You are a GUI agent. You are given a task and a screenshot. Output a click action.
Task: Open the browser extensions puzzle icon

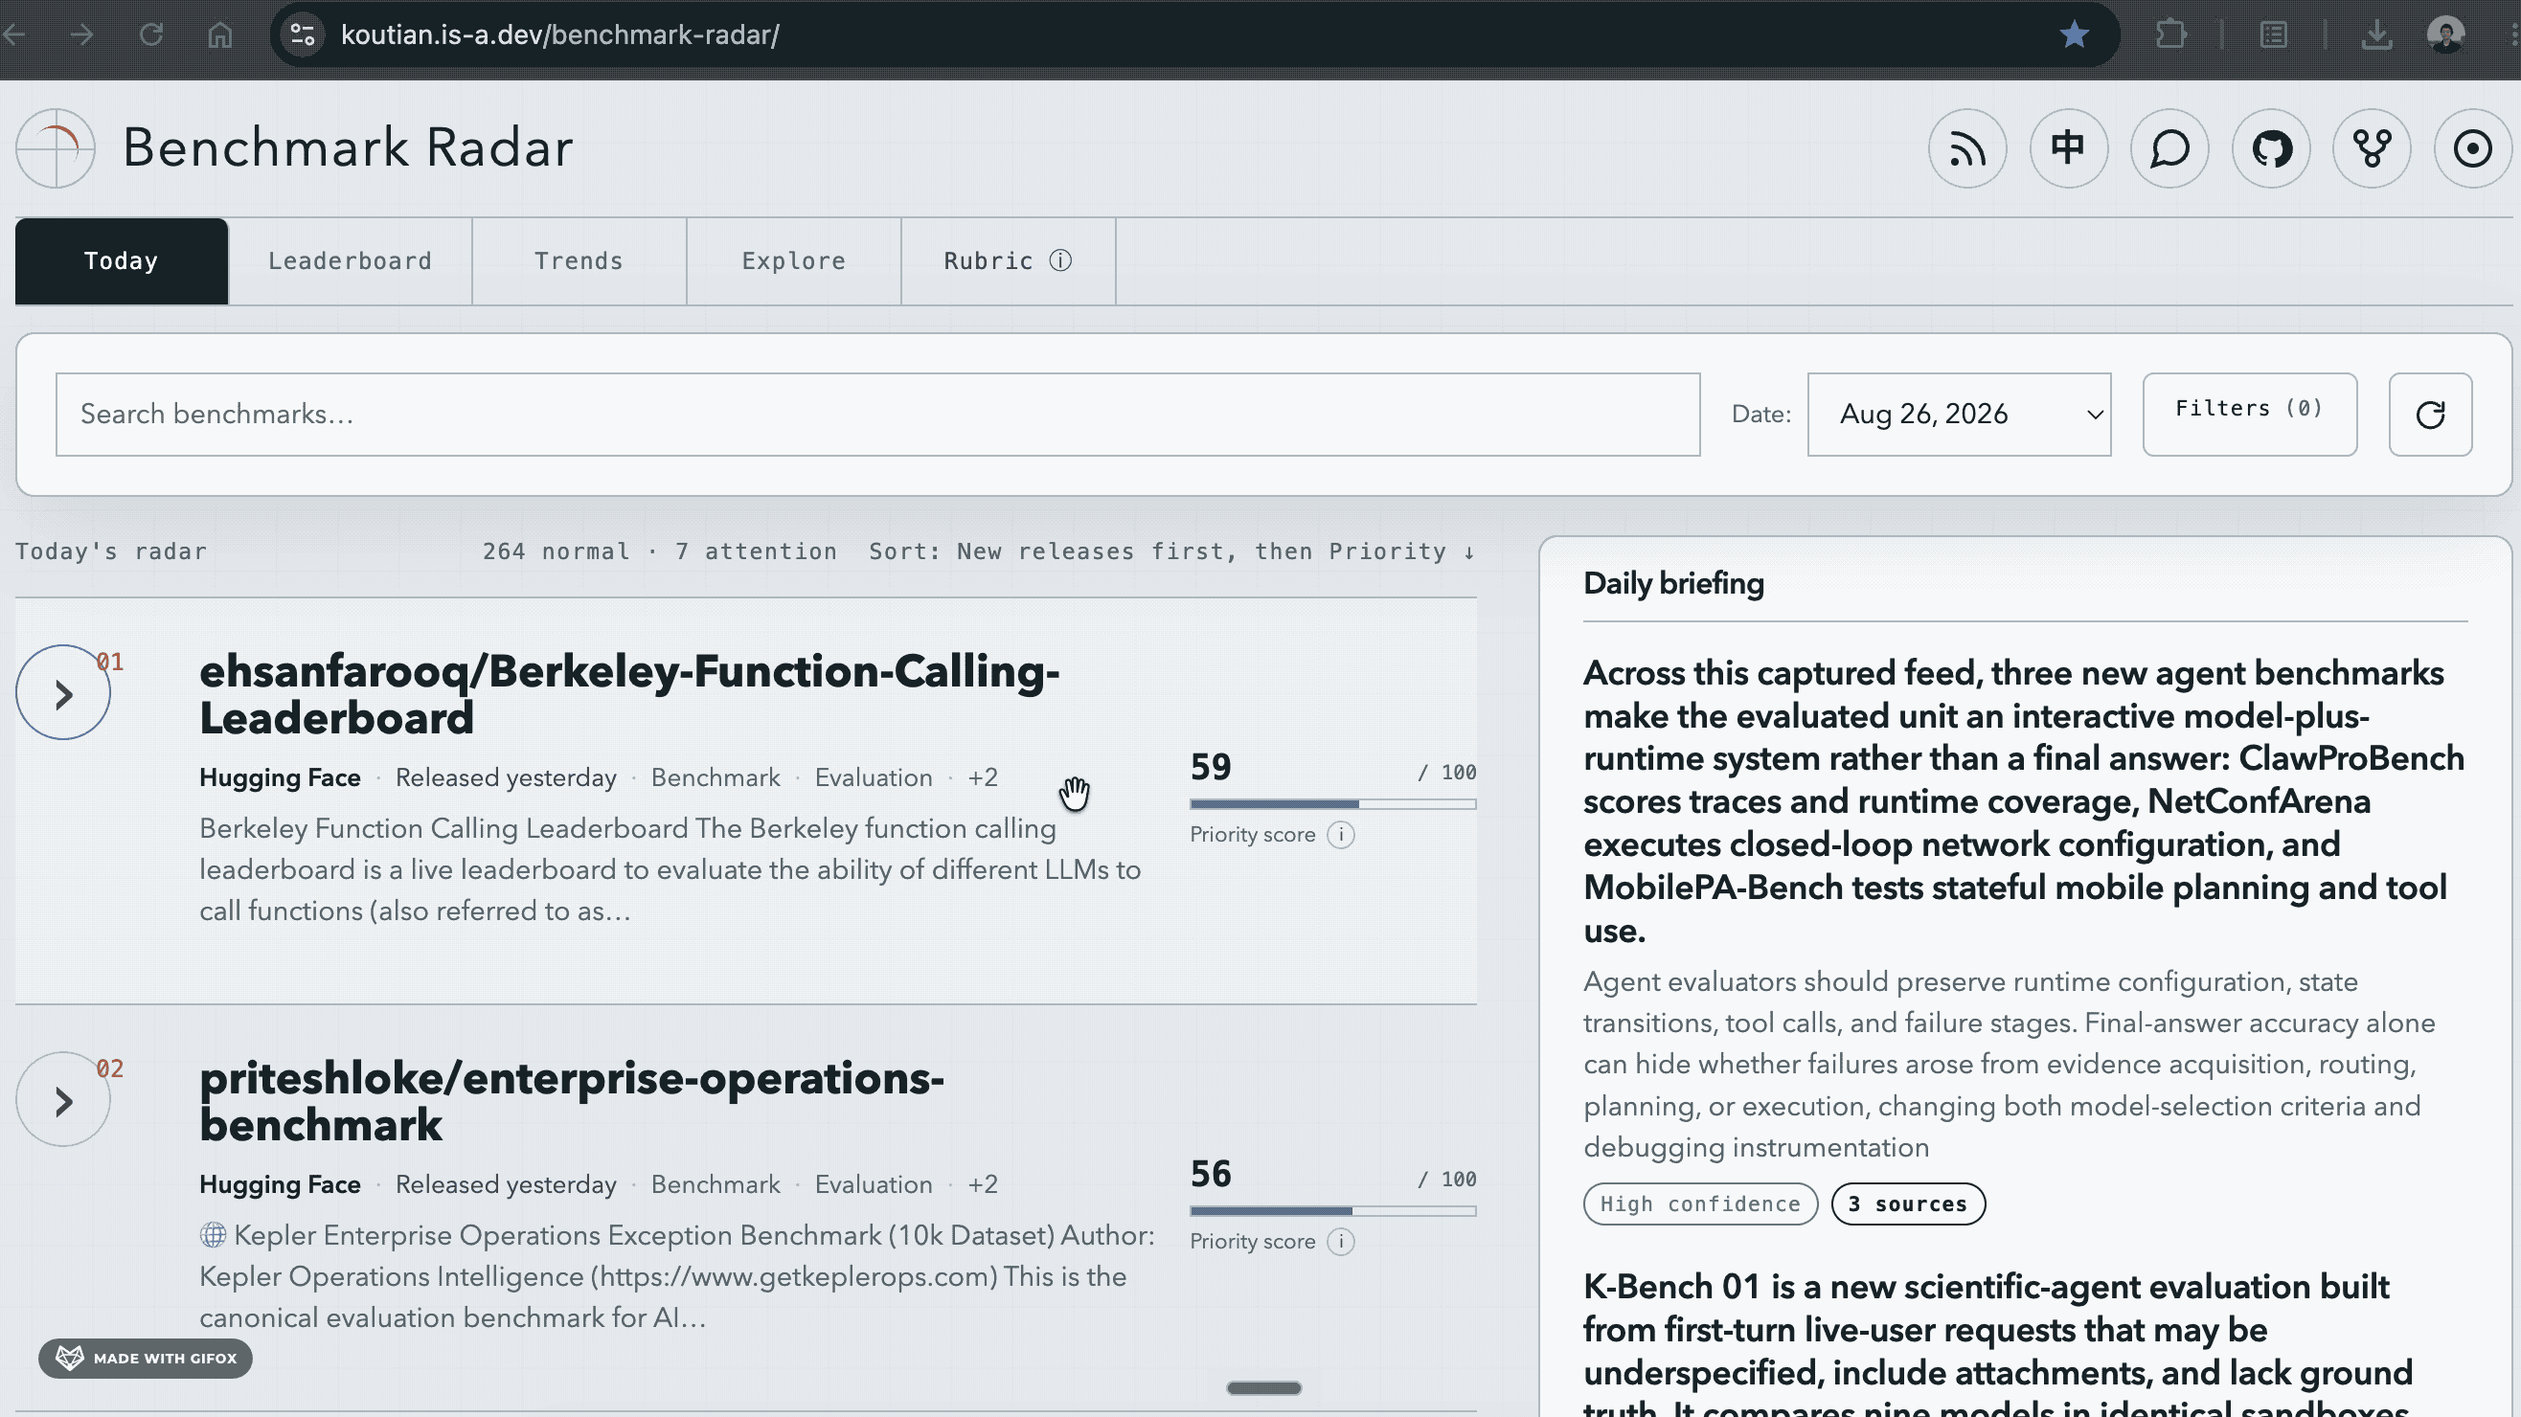coord(2170,35)
